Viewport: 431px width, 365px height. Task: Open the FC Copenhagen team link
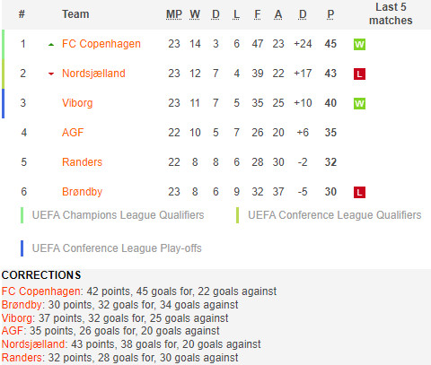click(x=101, y=44)
